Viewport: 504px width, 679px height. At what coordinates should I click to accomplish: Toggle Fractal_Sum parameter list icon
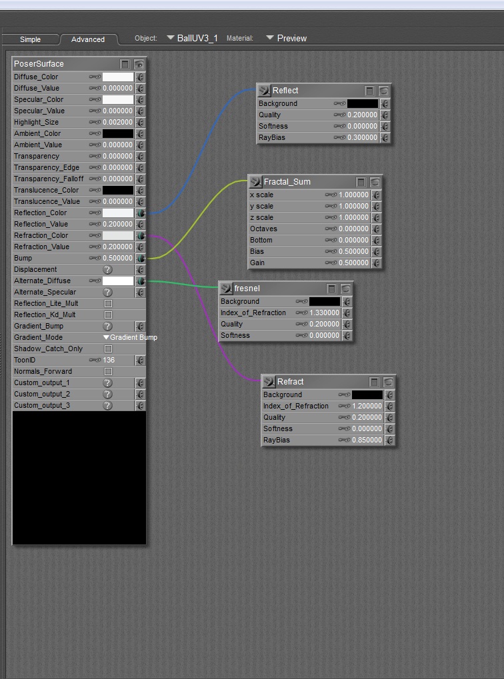tap(361, 183)
